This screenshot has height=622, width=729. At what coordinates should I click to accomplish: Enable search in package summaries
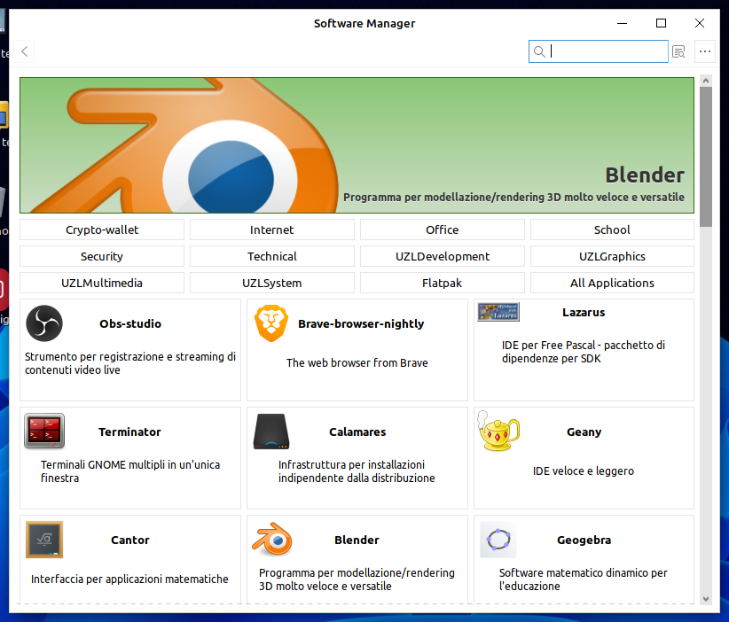tap(678, 51)
